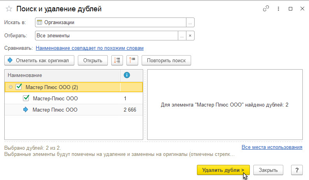Click Повторить поиск button
This screenshot has height=180, width=309.
166,60
